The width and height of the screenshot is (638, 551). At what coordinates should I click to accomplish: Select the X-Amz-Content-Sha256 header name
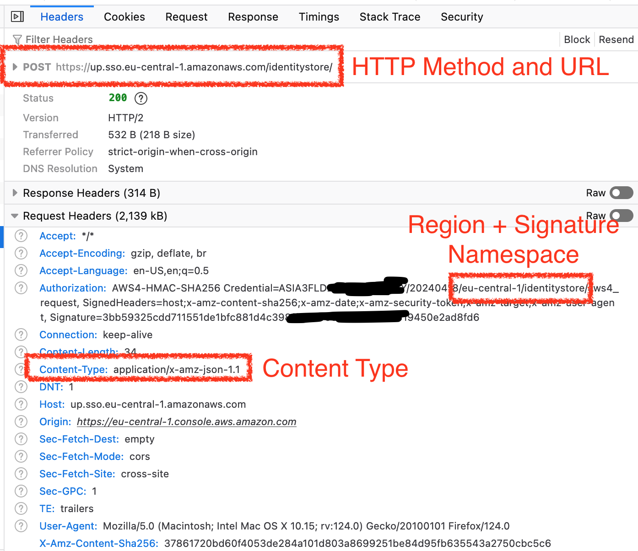[99, 543]
